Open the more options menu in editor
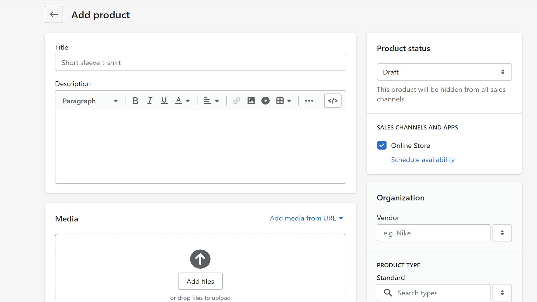The width and height of the screenshot is (537, 302). pos(309,101)
